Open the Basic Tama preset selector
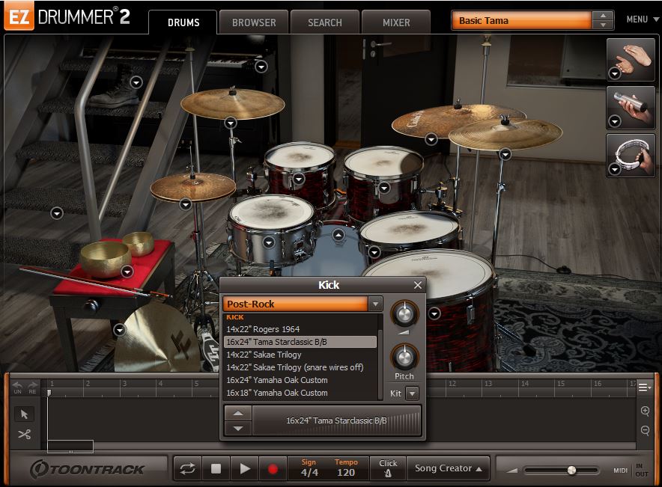 521,21
